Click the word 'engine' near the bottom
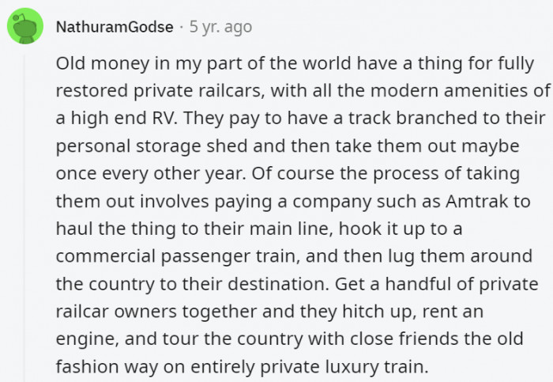 pyautogui.click(x=85, y=339)
